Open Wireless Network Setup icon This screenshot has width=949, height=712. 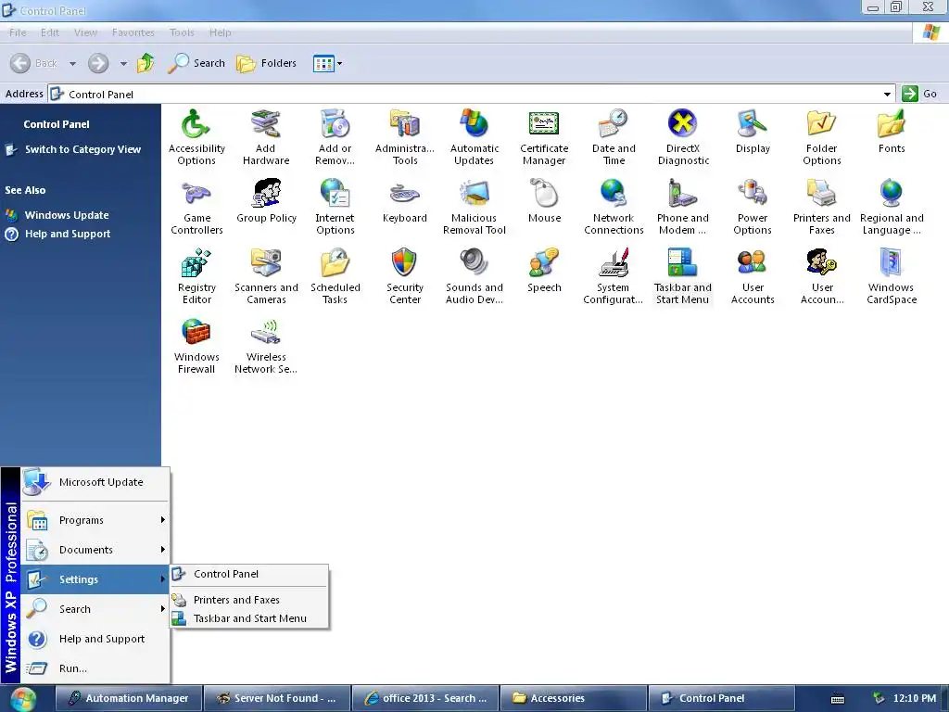[266, 346]
